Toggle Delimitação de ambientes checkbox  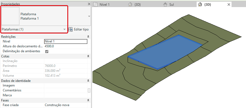[47, 51]
